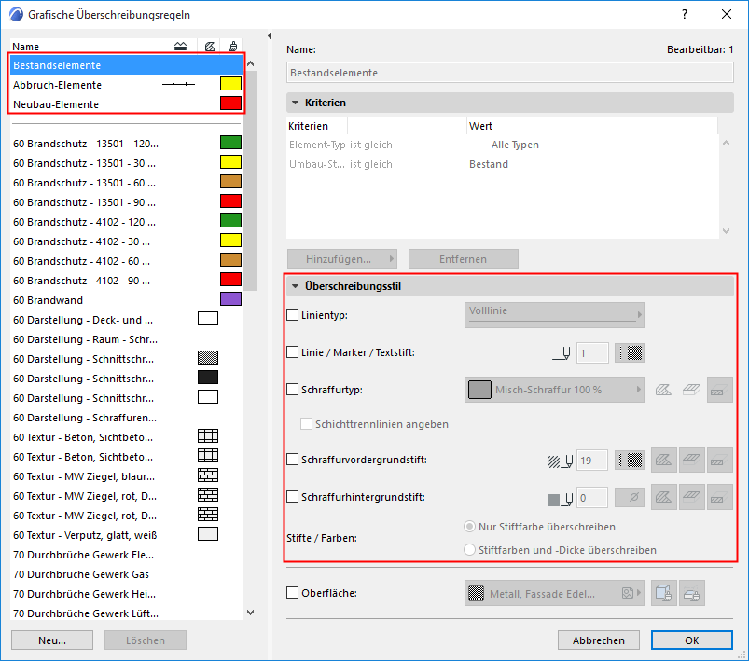Click the Archicad logo in title bar

[16, 14]
